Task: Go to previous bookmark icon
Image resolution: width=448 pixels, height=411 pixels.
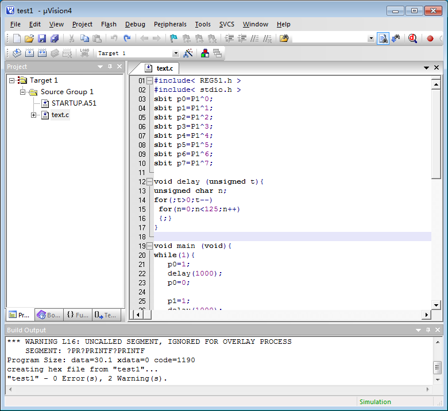Action: [186, 38]
